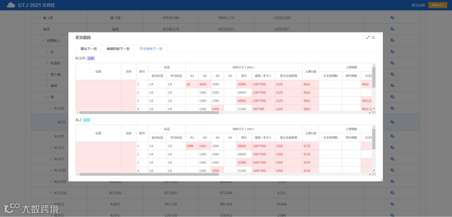Open model view icon for 绘图输入 row
This screenshot has height=217, width=452.
coord(392,40)
